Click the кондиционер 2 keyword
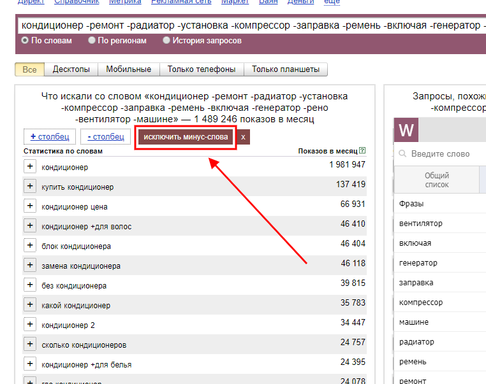The height and width of the screenshot is (384, 486). [68, 325]
